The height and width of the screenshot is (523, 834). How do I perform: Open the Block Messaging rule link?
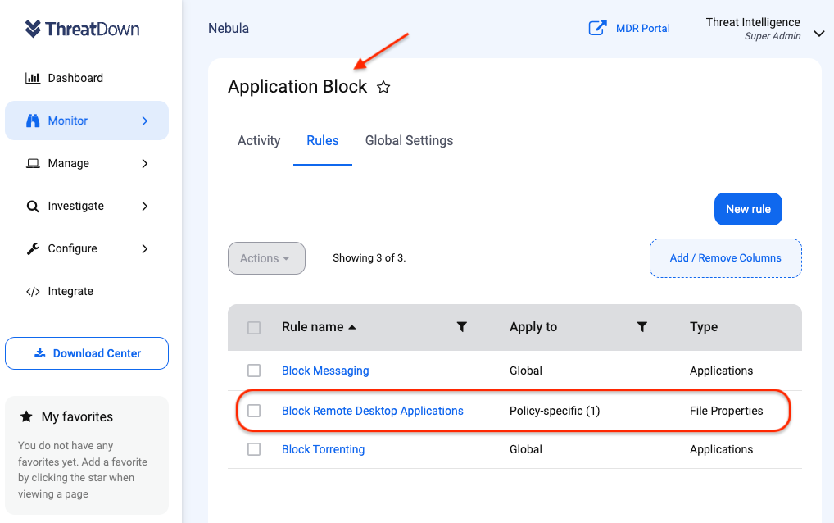(325, 371)
